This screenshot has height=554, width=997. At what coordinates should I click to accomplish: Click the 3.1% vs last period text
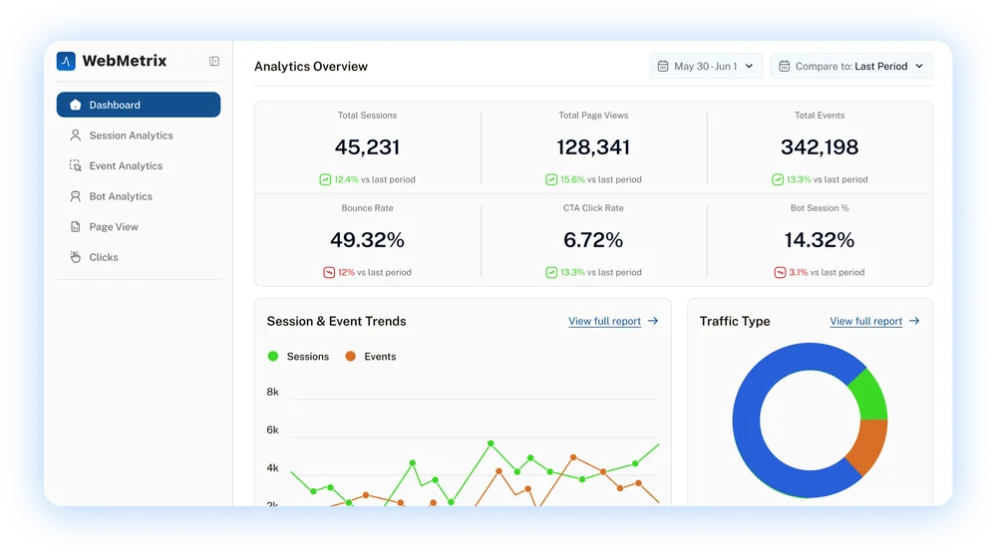(827, 273)
